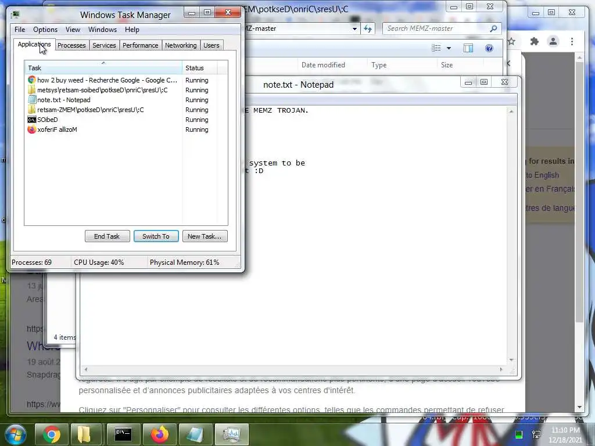This screenshot has height=446, width=595.
Task: Click the Explorer refresh address button
Action: click(x=368, y=28)
